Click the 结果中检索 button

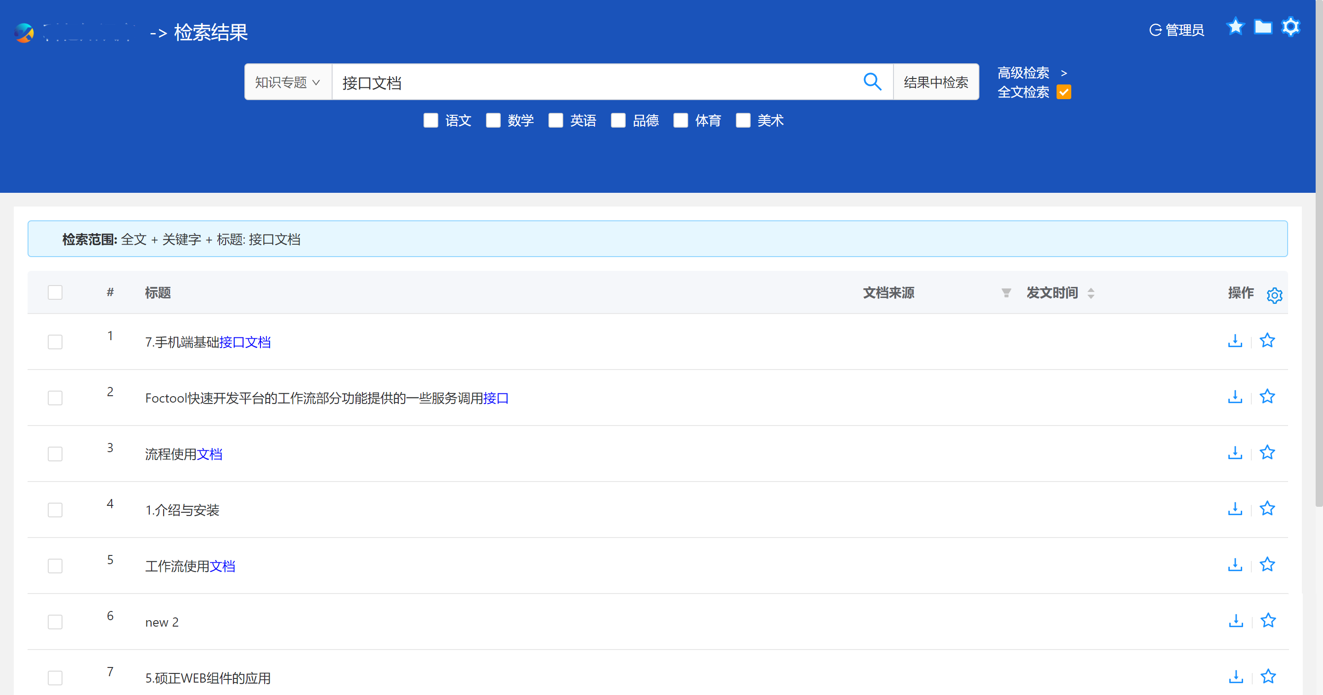click(936, 82)
